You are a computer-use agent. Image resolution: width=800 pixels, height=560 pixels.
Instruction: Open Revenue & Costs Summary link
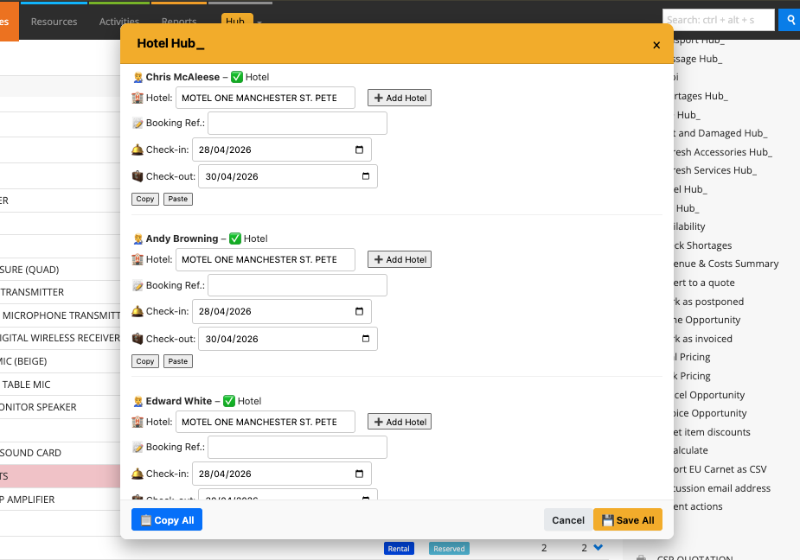(x=726, y=264)
